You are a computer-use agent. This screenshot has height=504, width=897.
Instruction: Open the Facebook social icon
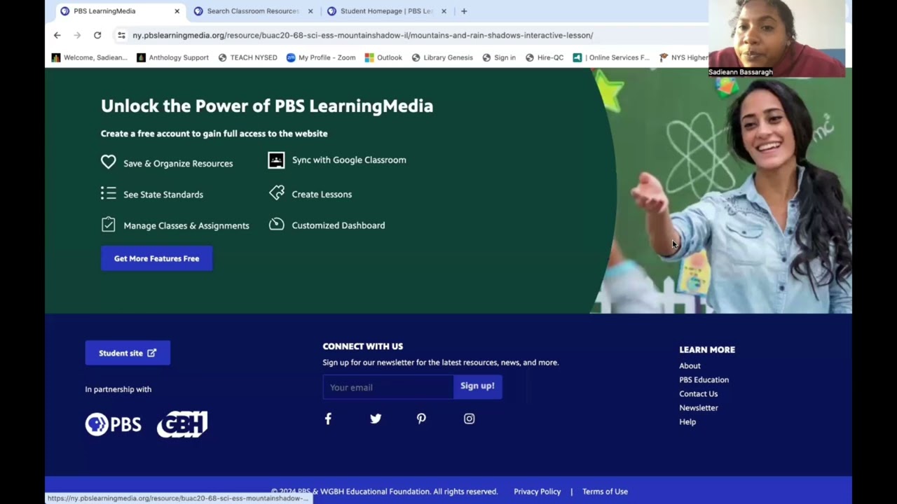pos(328,419)
